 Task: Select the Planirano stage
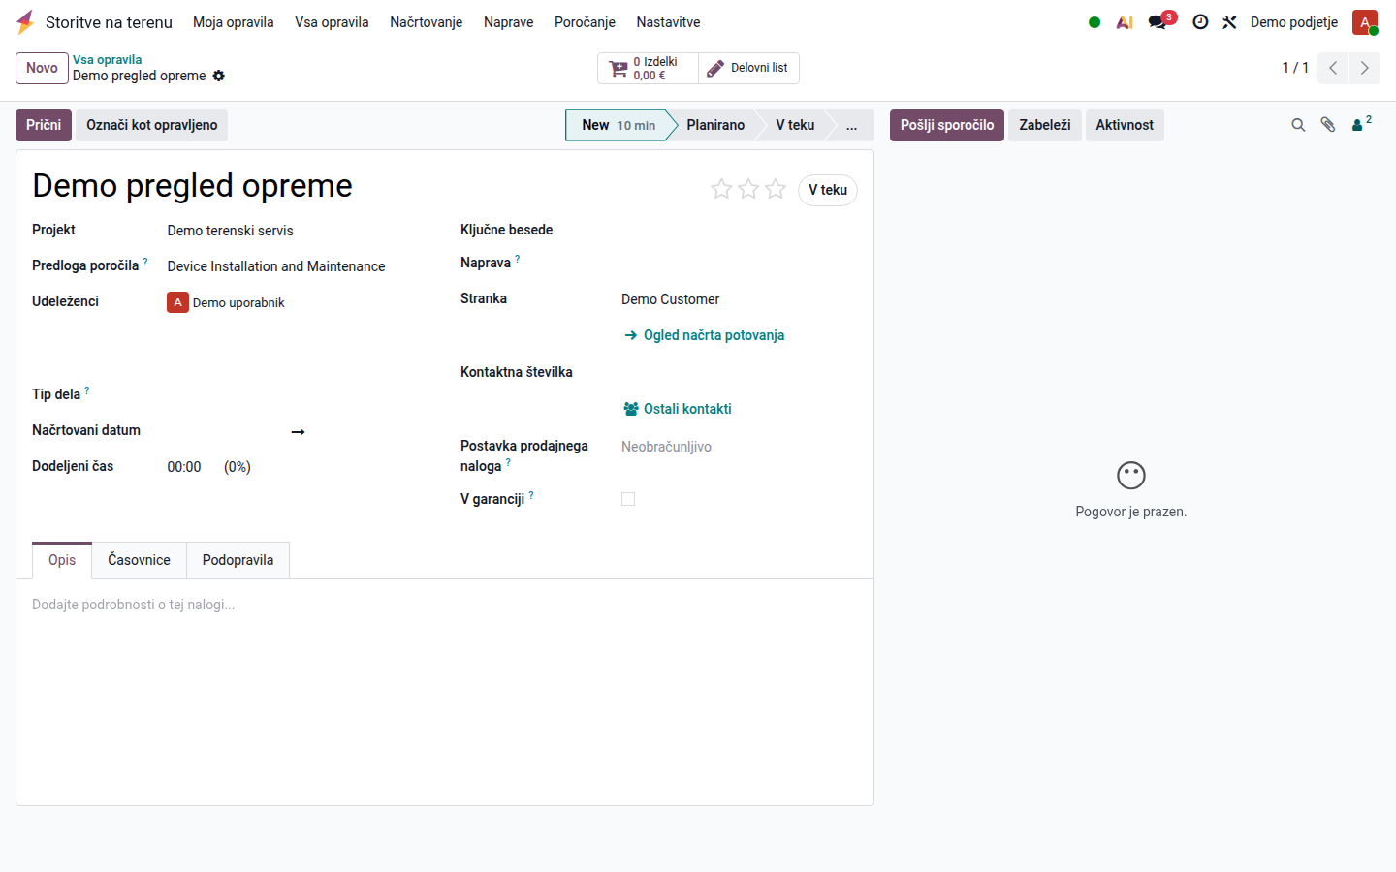click(x=715, y=125)
